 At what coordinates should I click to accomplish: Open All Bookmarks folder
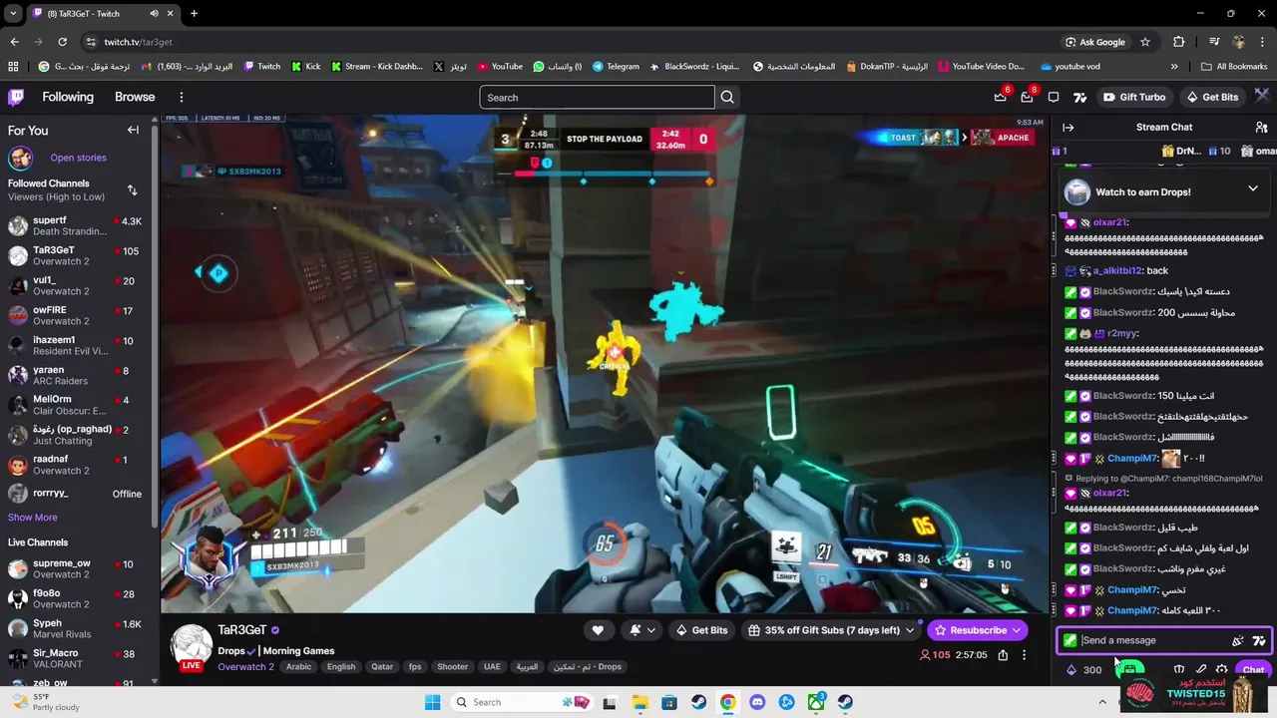[1233, 67]
